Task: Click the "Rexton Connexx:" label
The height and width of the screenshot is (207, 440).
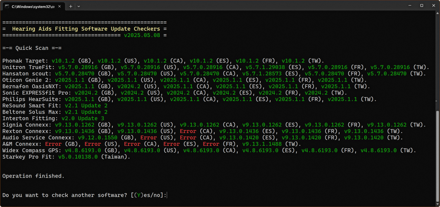Action: [27, 131]
